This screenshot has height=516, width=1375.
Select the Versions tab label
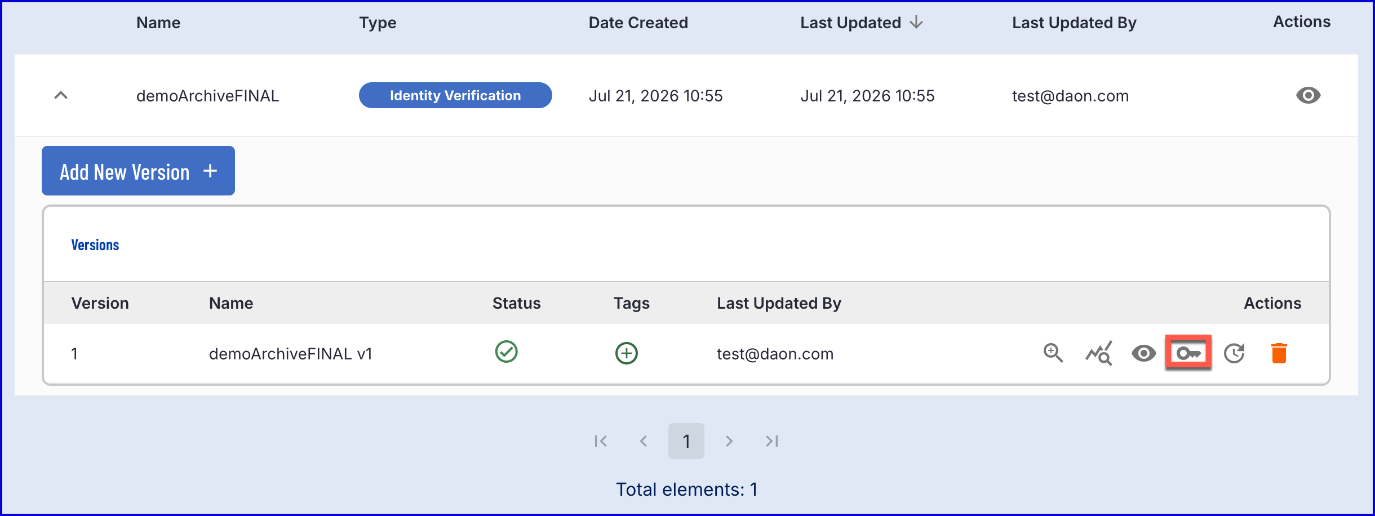pyautogui.click(x=95, y=245)
